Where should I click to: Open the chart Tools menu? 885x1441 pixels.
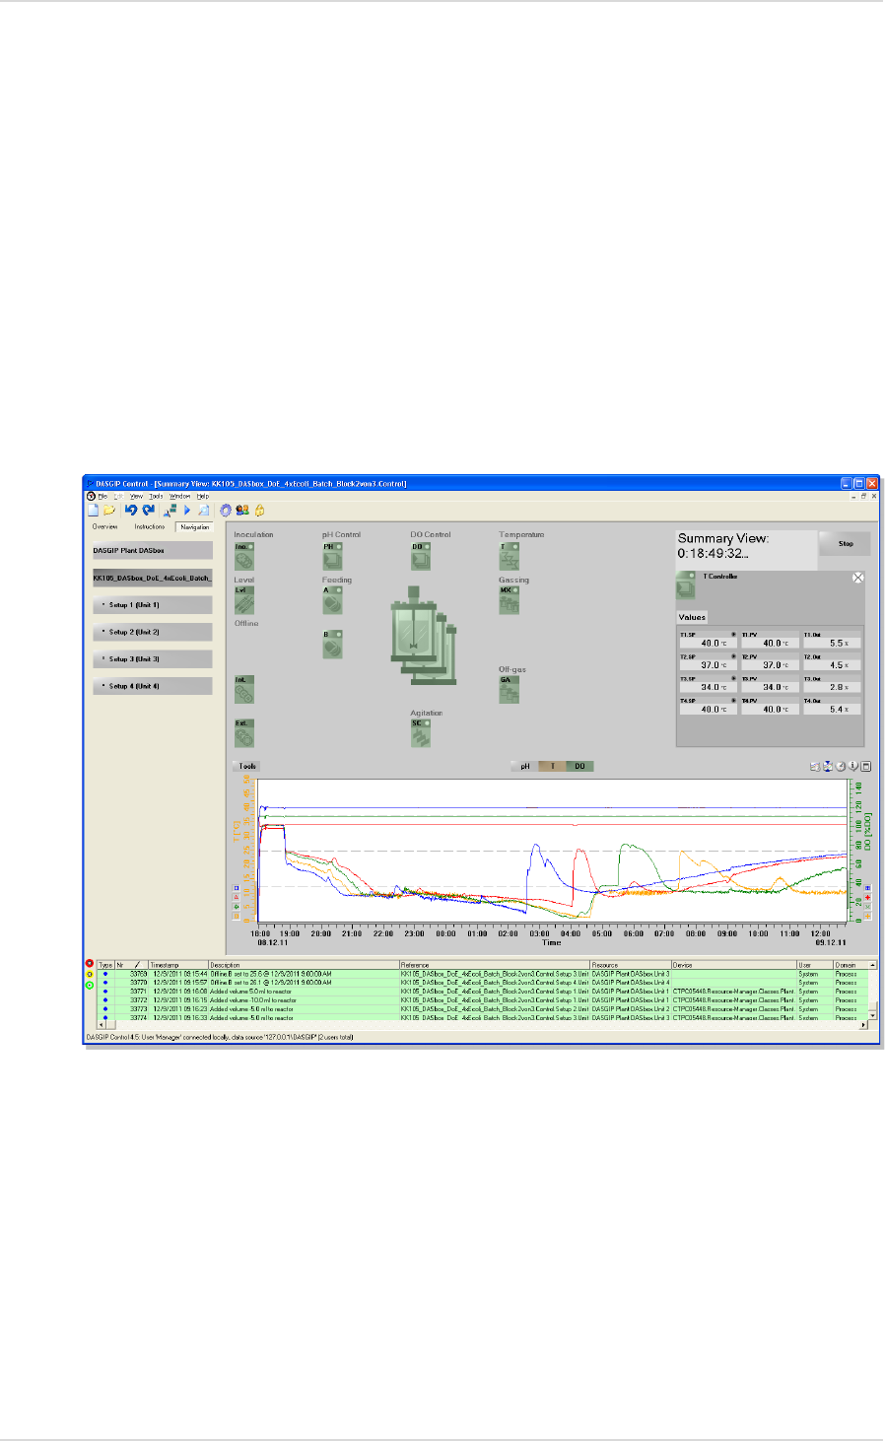pyautogui.click(x=247, y=766)
